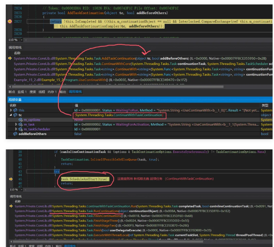The width and height of the screenshot is (274, 247).
Task: Click the field icon next to m_taskScheduler
Action: point(21,129)
